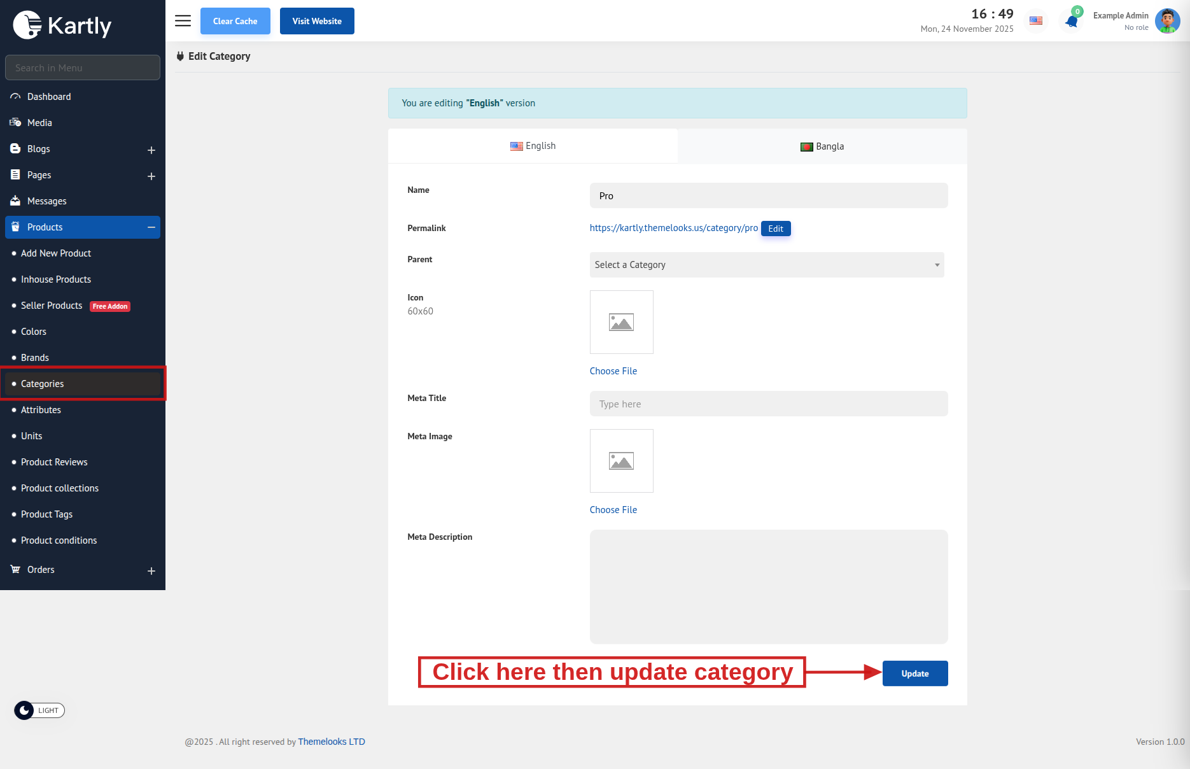The height and width of the screenshot is (769, 1190).
Task: Select Categories in the sidebar
Action: pos(43,384)
